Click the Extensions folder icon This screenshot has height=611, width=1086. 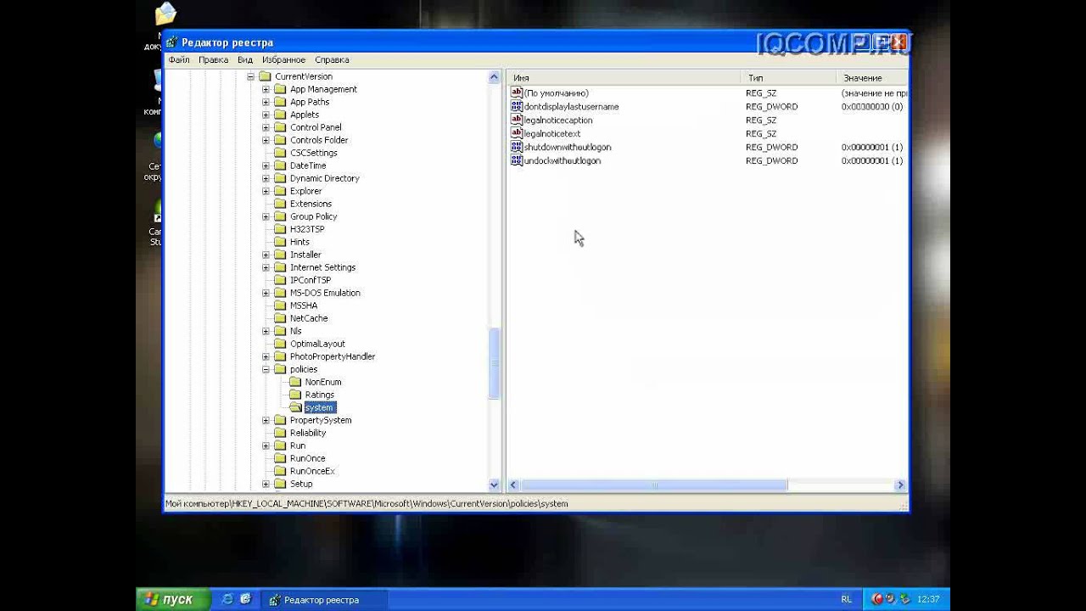click(280, 204)
